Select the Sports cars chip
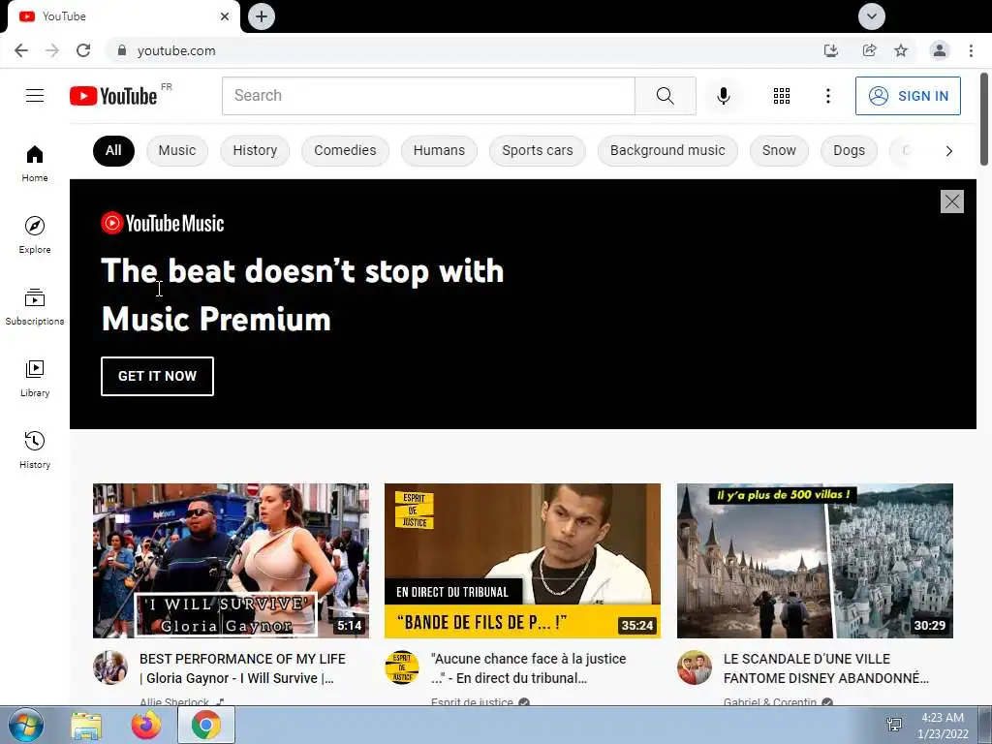 (x=537, y=150)
